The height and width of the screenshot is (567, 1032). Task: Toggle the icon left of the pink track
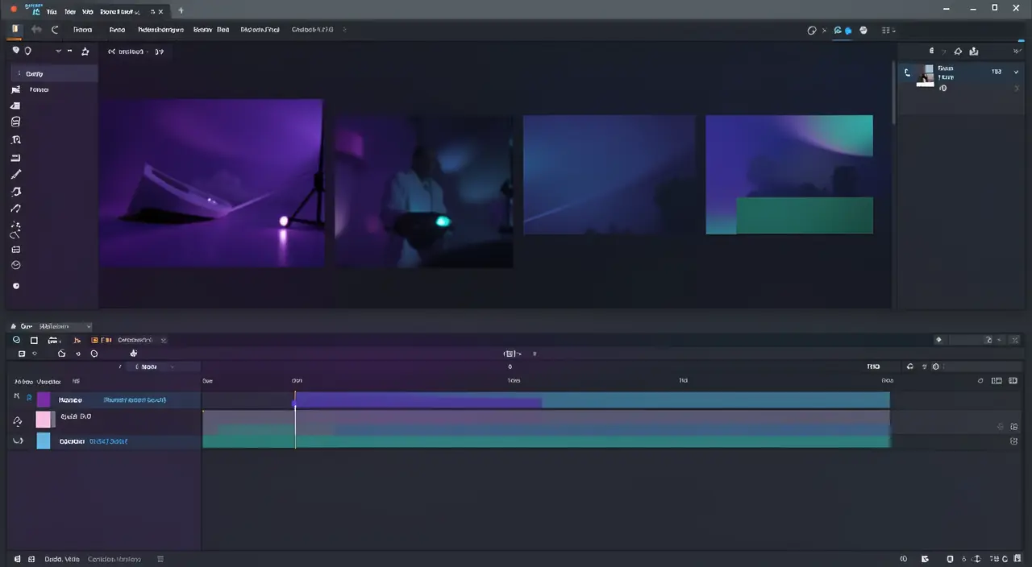pyautogui.click(x=18, y=420)
